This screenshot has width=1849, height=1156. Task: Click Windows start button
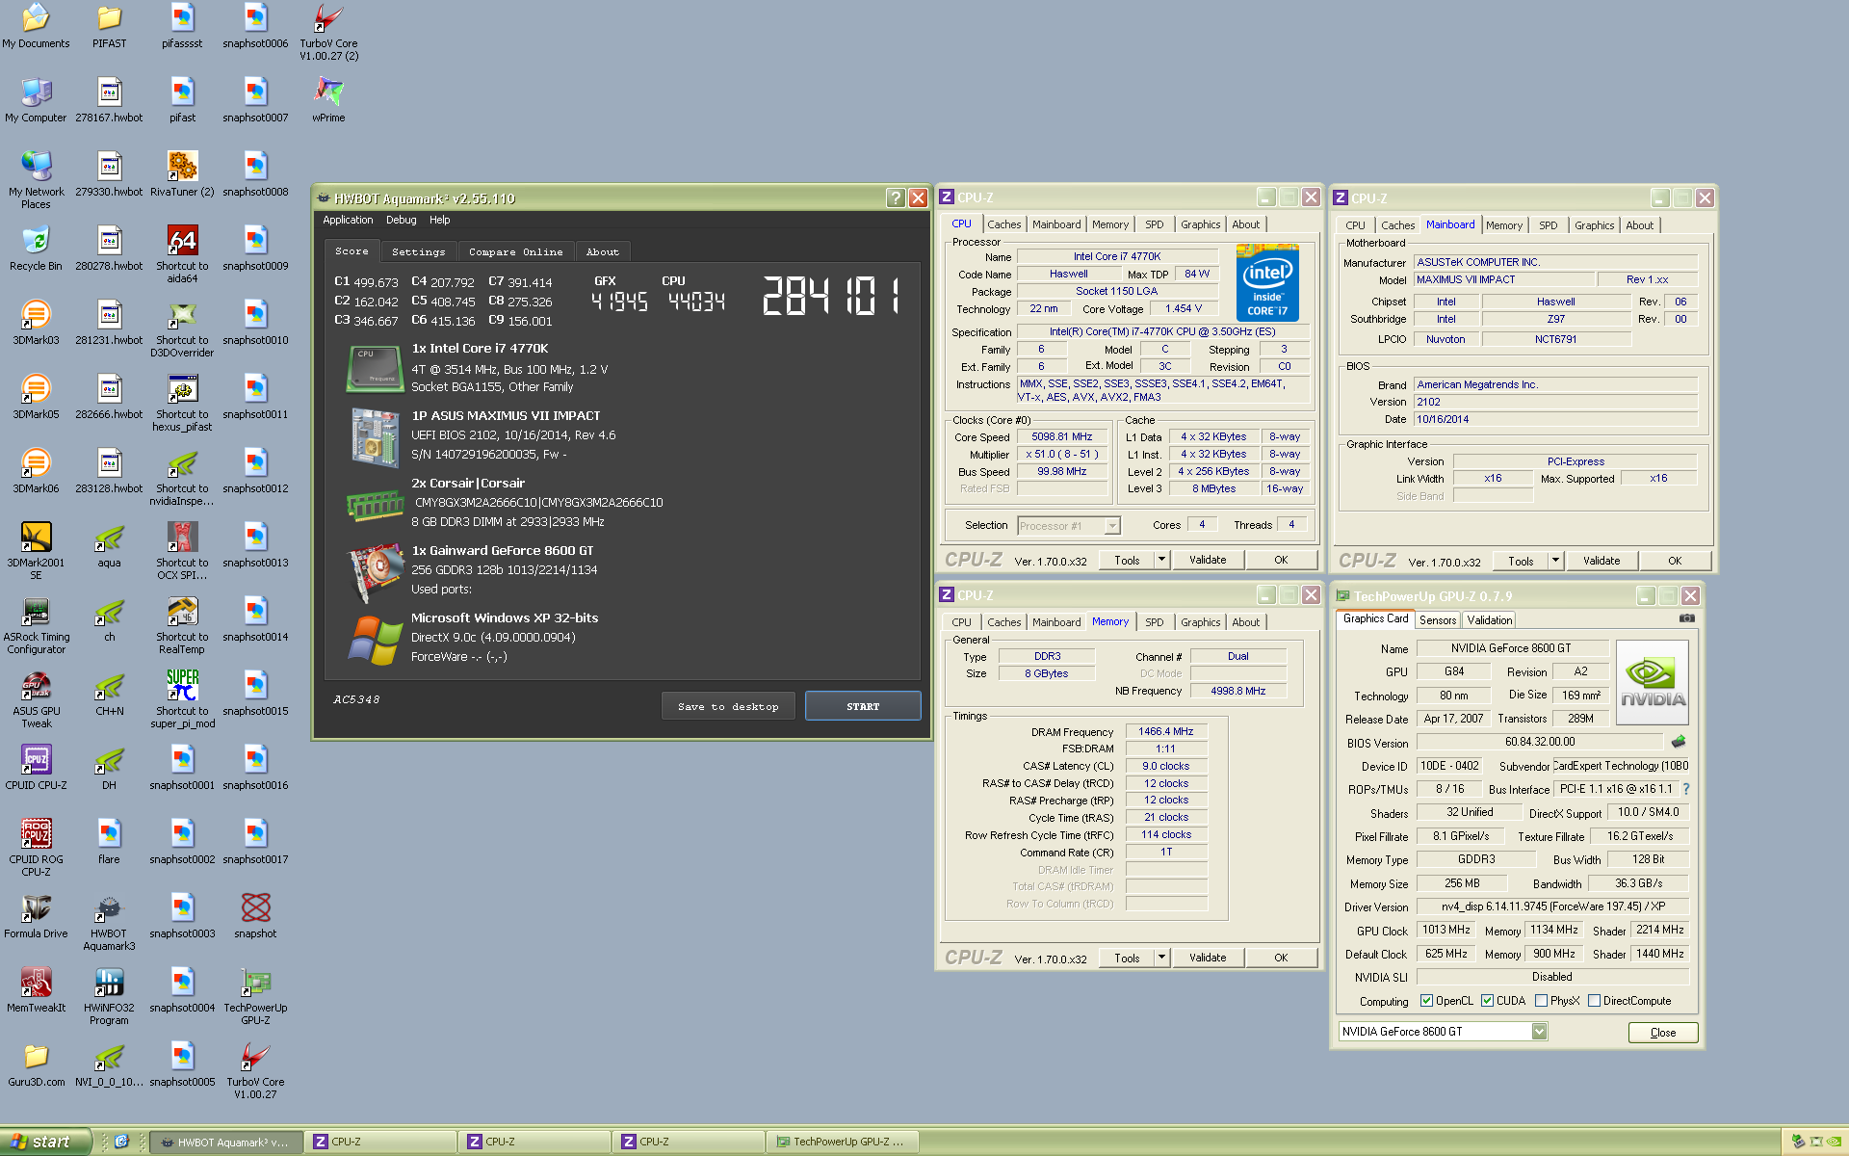(45, 1142)
